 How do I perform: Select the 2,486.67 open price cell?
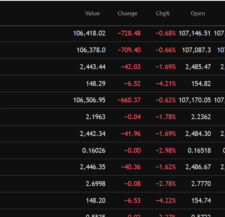click(x=198, y=167)
